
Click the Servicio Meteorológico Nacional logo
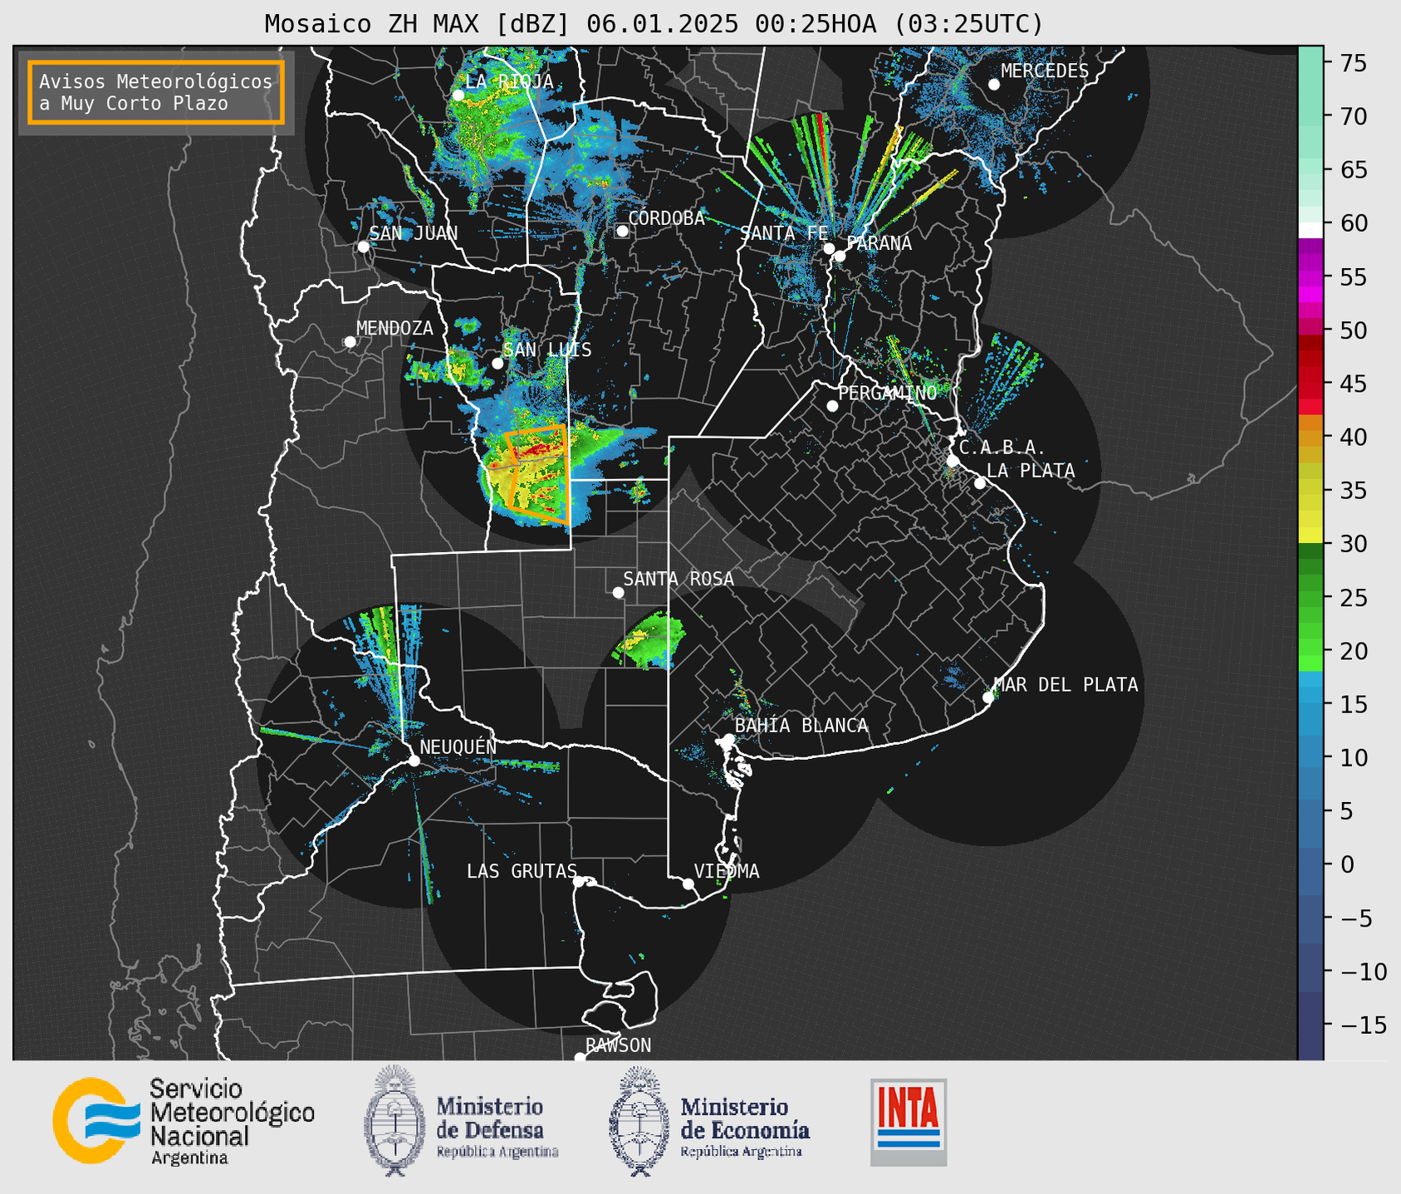click(184, 1121)
